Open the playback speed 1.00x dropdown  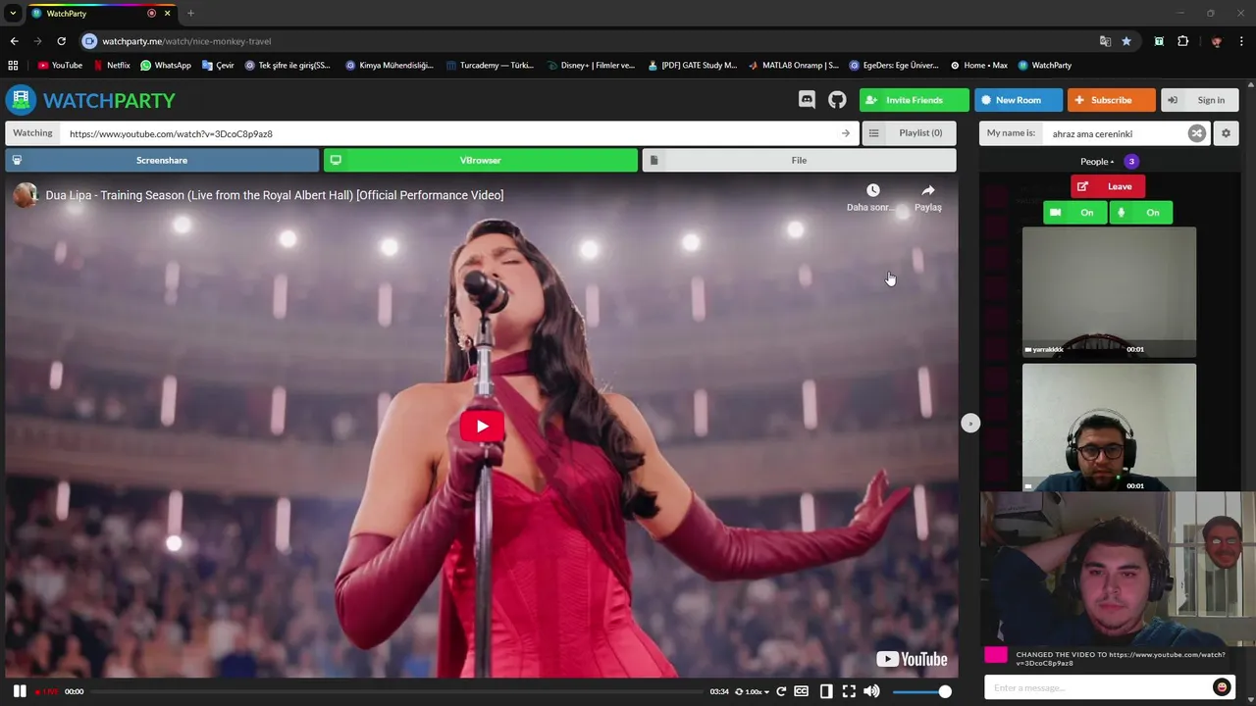753,691
